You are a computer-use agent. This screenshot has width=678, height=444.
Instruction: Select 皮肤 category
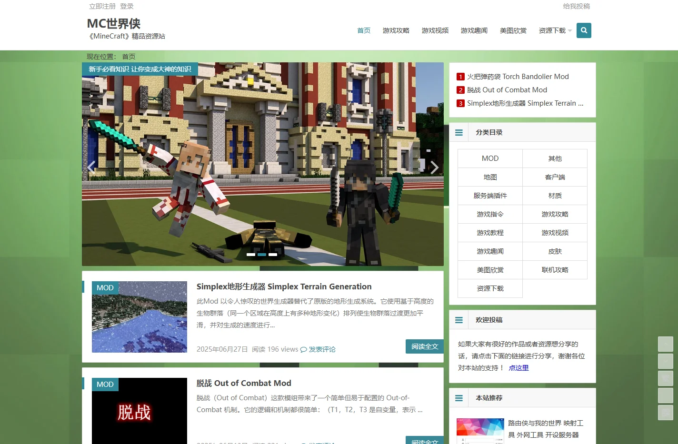(555, 251)
